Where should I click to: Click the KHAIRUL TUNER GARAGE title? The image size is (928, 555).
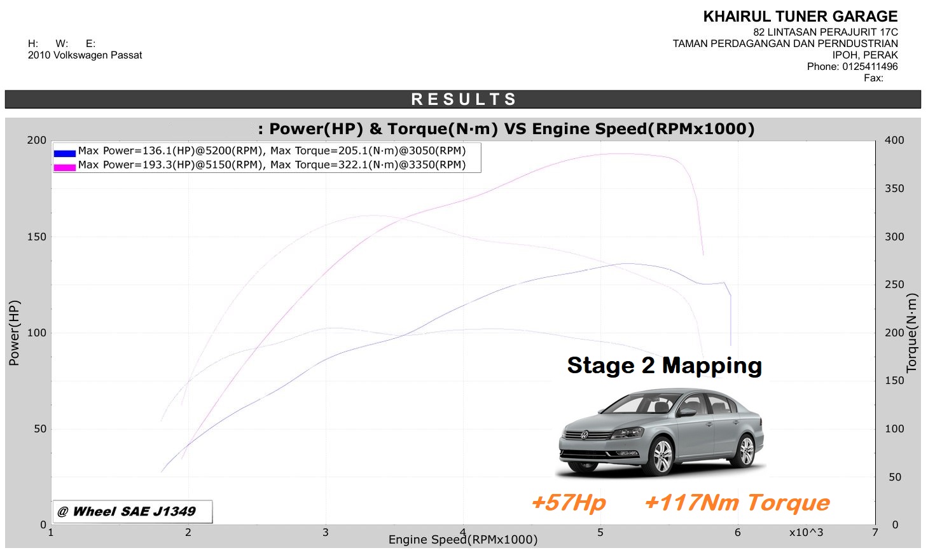pos(800,17)
